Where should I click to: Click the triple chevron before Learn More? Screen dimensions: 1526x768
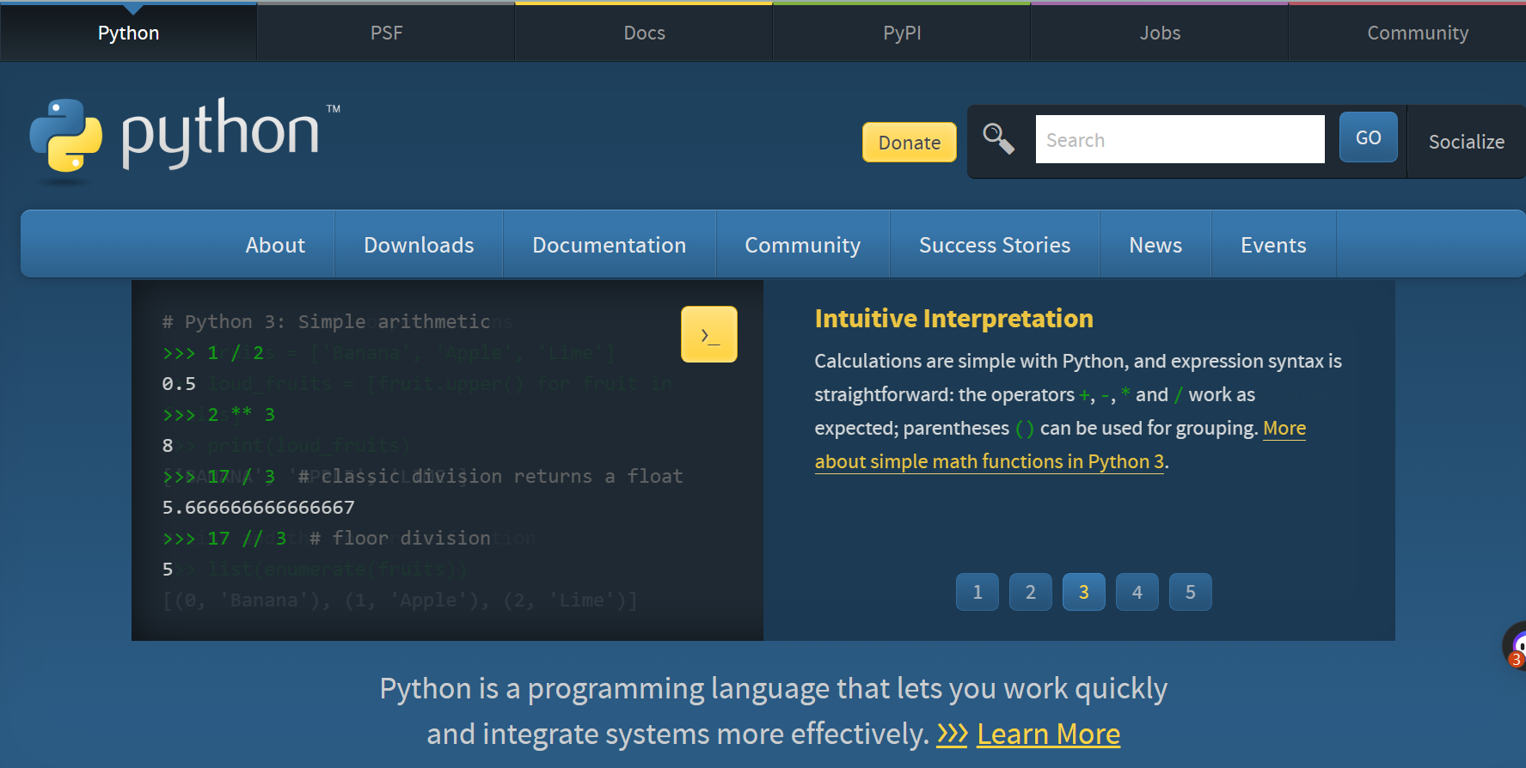952,734
